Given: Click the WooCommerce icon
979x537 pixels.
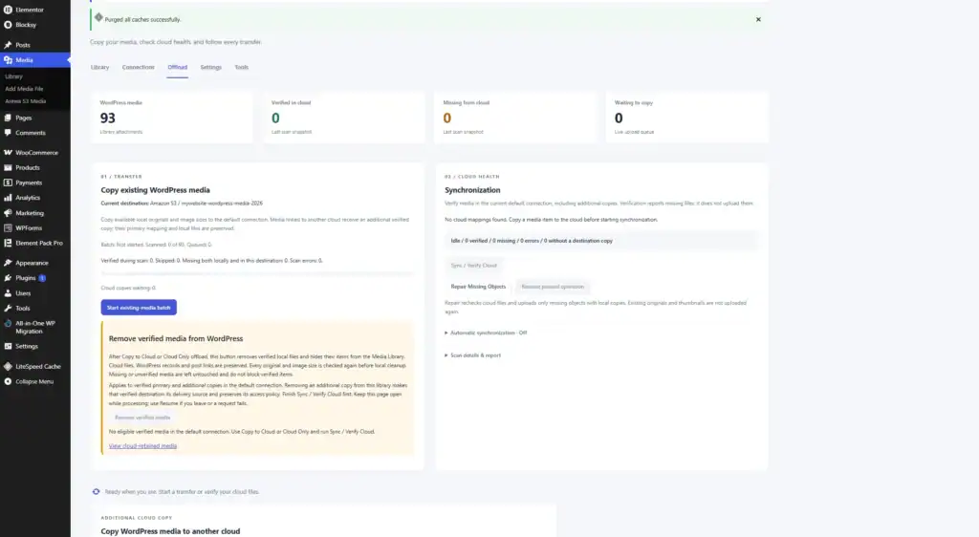Looking at the screenshot, I should click(8, 152).
